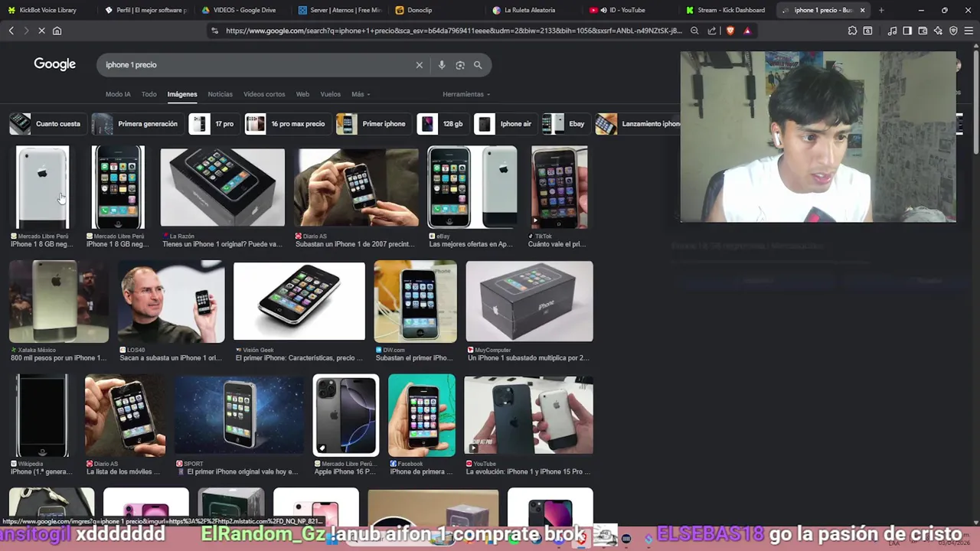Close the iphone 1 precio browser tab
Viewport: 980px width, 551px height.
tap(862, 10)
